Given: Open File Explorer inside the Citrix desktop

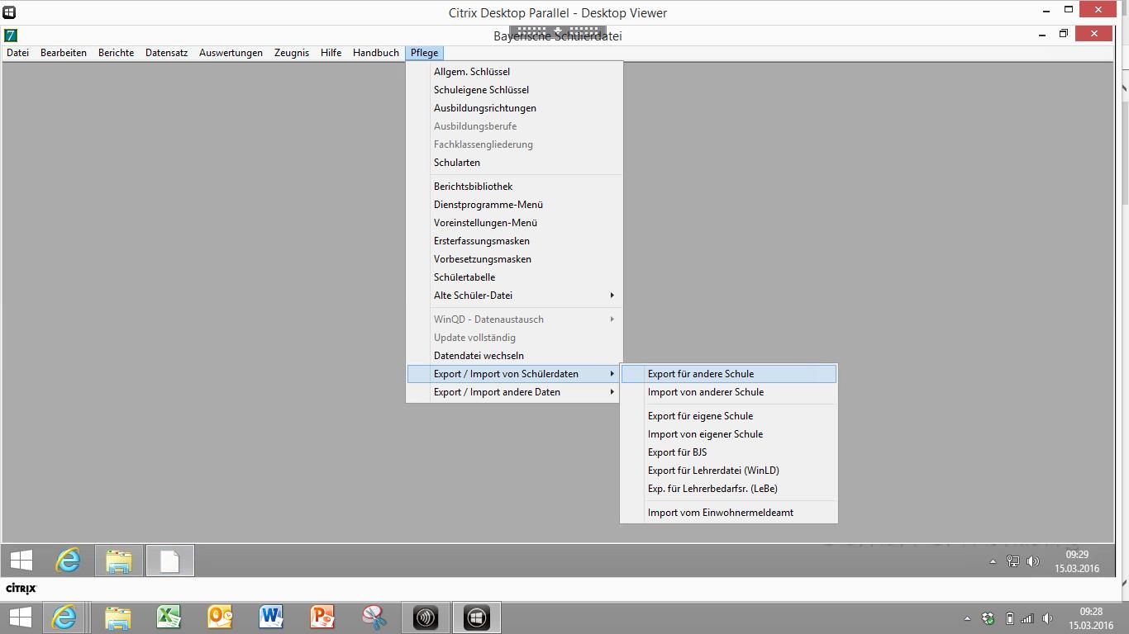Looking at the screenshot, I should (119, 561).
